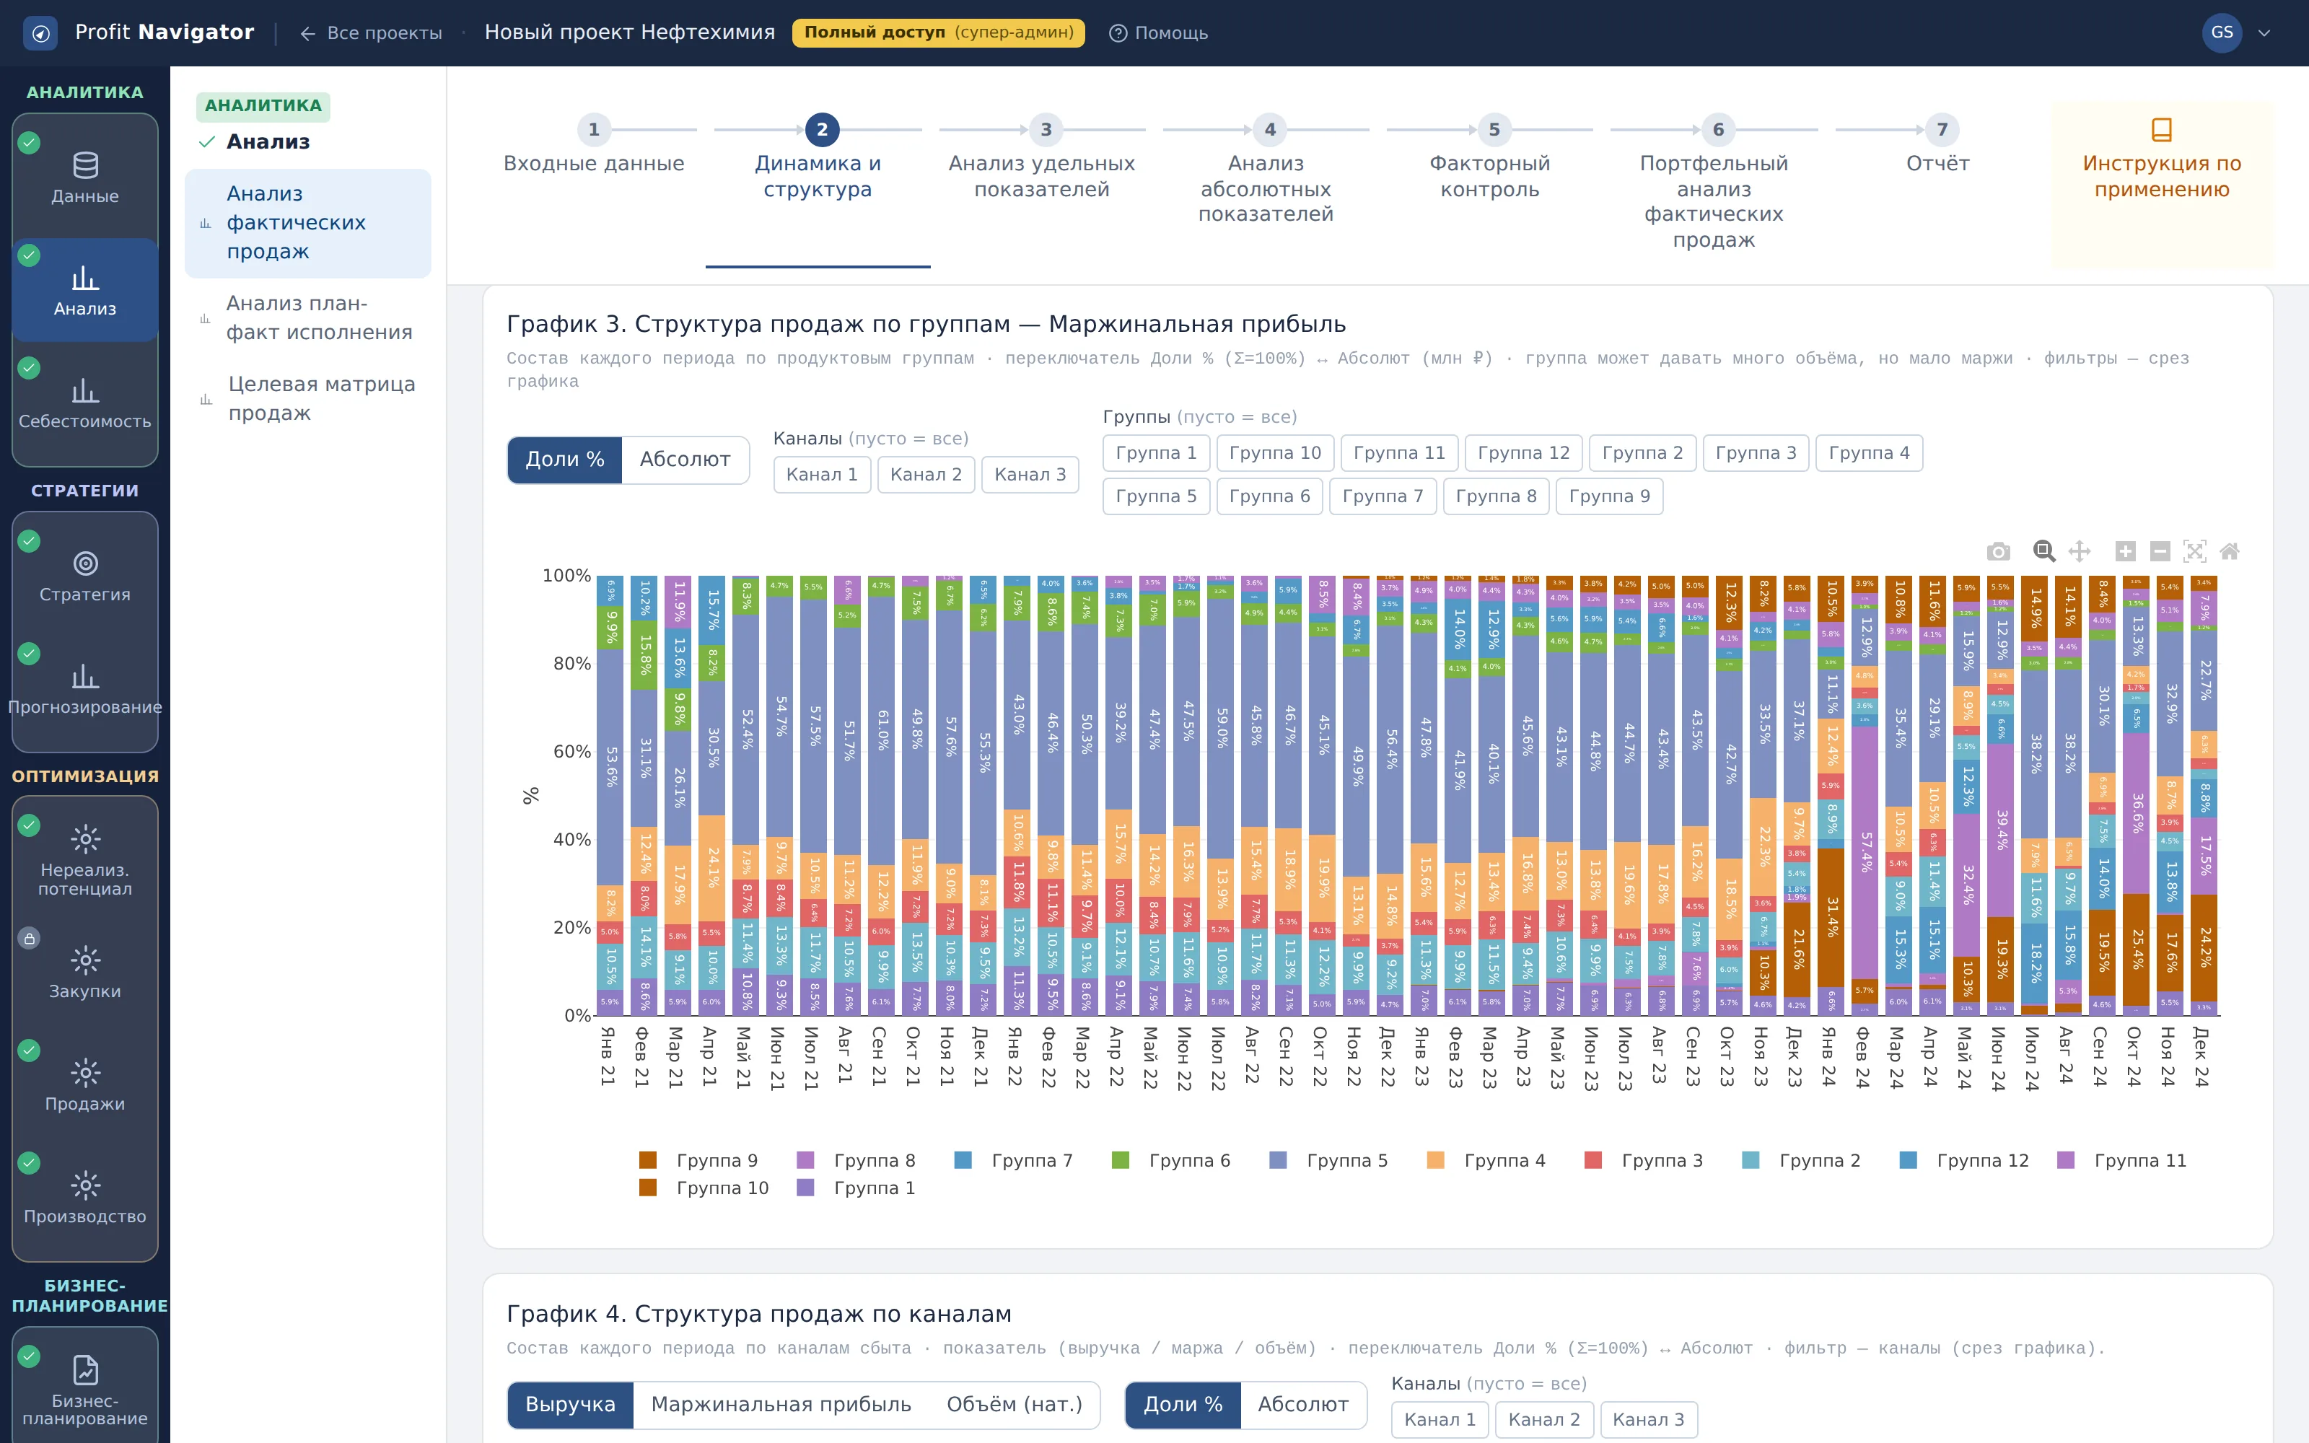Select Доли % for График 3
Screen dimensions: 2309x1443
click(x=565, y=460)
